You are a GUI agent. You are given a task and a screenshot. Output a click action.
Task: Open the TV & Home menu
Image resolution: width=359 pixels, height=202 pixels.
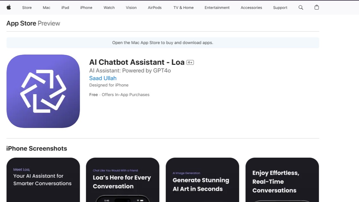(183, 8)
